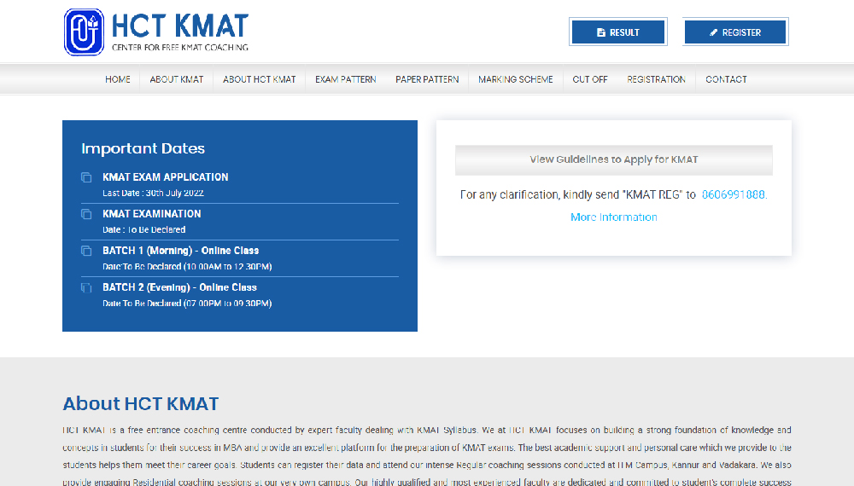This screenshot has height=486, width=854.
Task: Click the copy icon beside KMAT EXAMINATION
Action: click(x=86, y=214)
